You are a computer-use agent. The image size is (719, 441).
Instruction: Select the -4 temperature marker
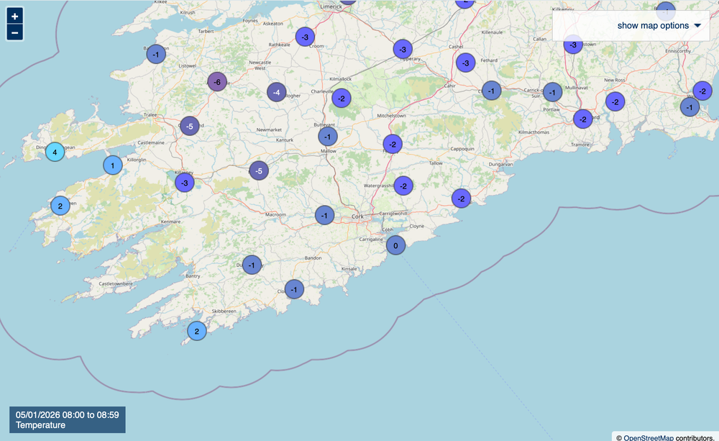pyautogui.click(x=276, y=92)
